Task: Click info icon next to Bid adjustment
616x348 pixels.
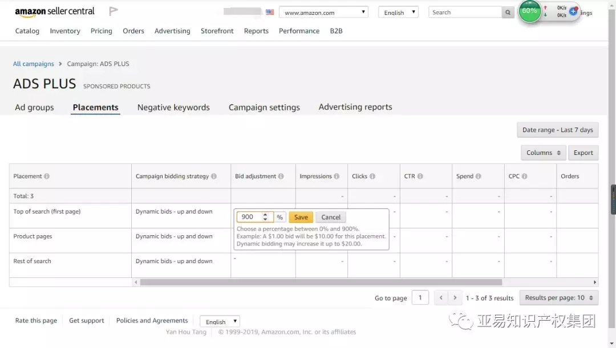Action: click(281, 177)
